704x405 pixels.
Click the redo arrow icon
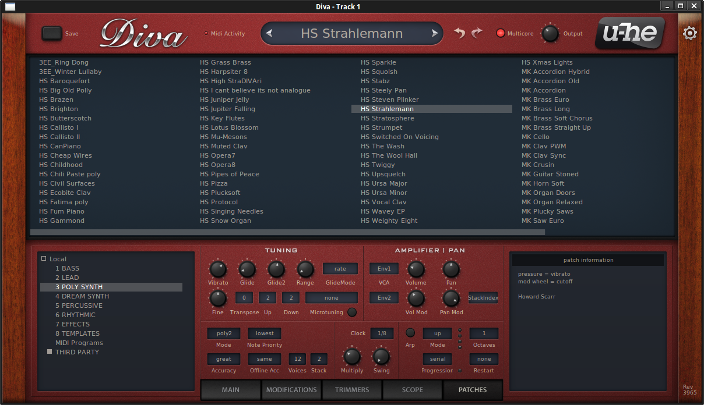click(x=477, y=33)
